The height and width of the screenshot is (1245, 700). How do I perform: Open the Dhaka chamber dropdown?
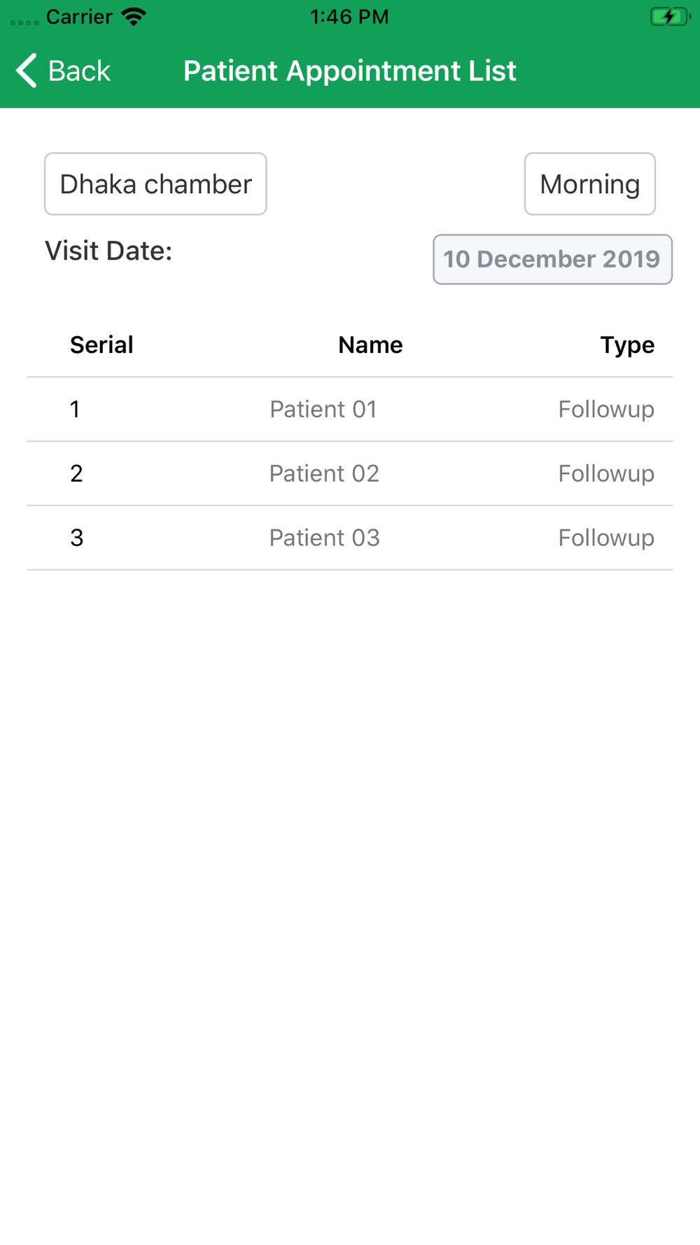[155, 184]
